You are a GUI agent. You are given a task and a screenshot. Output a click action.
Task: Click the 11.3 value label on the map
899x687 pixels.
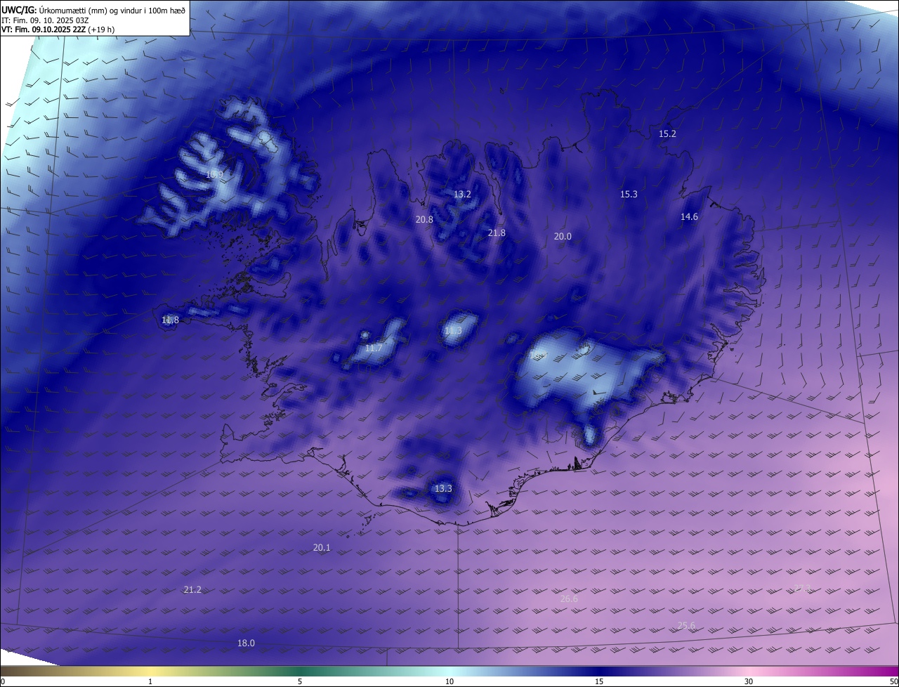pos(453,330)
